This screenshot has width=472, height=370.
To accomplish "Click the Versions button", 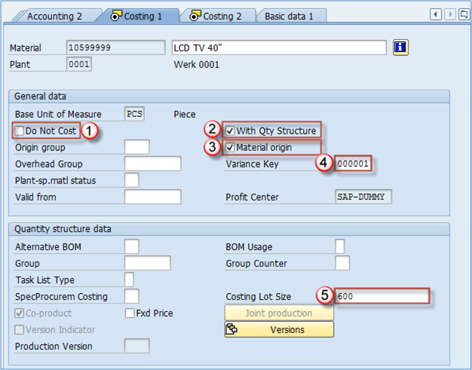I will [x=279, y=330].
